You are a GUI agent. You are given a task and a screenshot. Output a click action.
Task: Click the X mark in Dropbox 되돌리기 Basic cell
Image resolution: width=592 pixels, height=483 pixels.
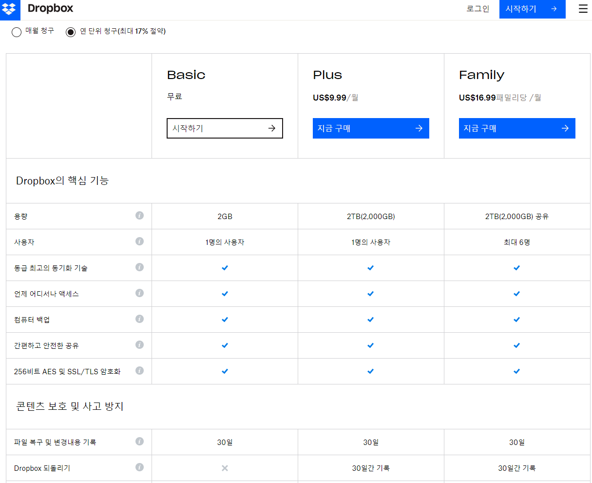[225, 468]
